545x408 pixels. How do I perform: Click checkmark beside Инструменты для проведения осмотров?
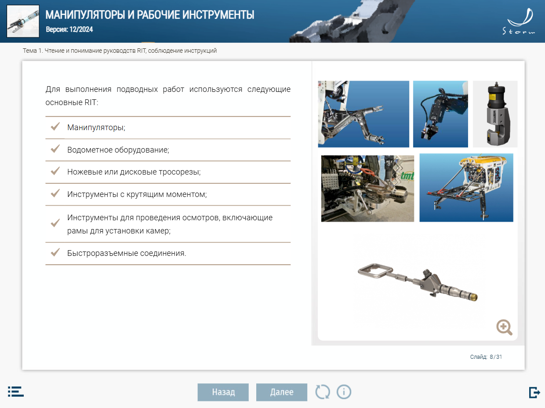tap(55, 223)
